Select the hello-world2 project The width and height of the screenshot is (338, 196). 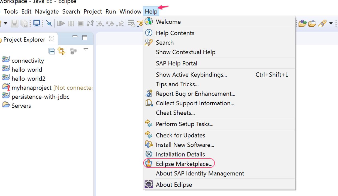tap(28, 79)
